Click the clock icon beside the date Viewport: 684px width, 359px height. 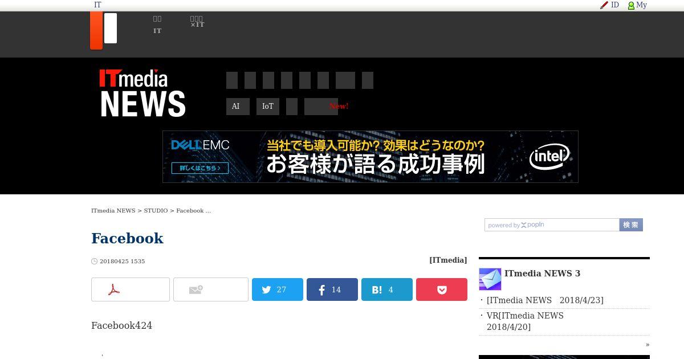coord(95,262)
